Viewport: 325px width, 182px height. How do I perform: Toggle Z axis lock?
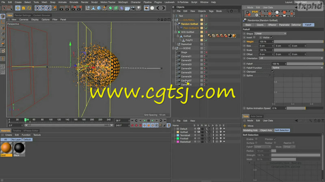click(x=48, y=8)
